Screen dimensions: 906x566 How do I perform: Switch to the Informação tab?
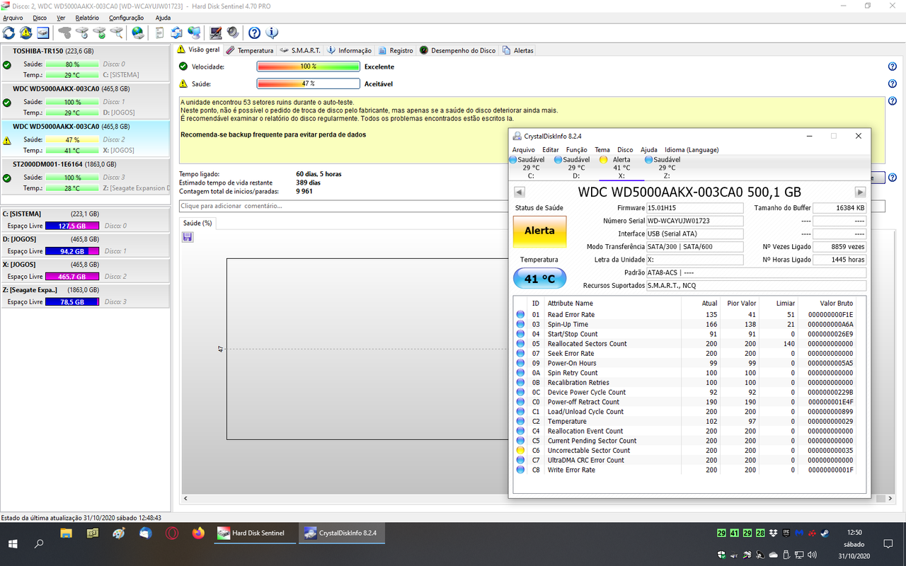350,50
